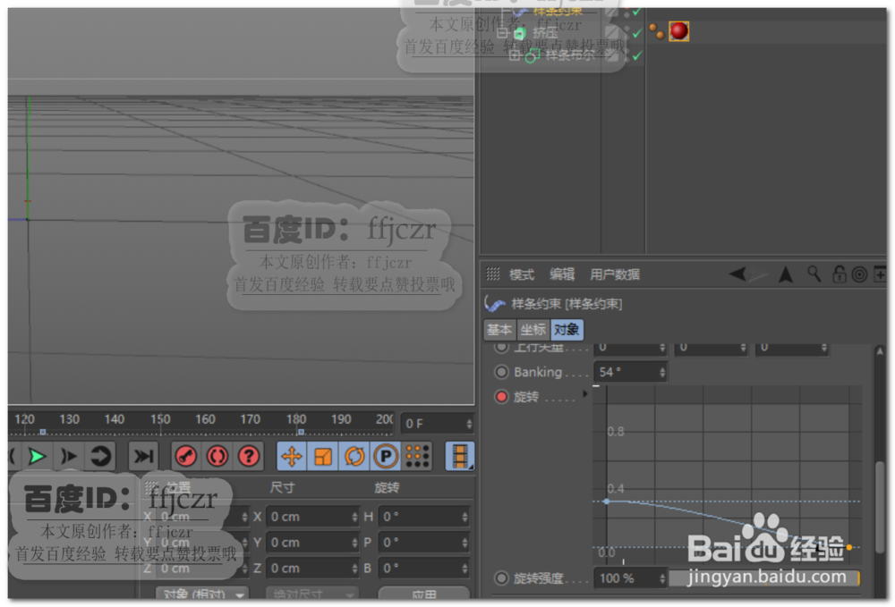The image size is (895, 607).
Task: Open the 绝对尺寸 dropdown
Action: coord(312,593)
